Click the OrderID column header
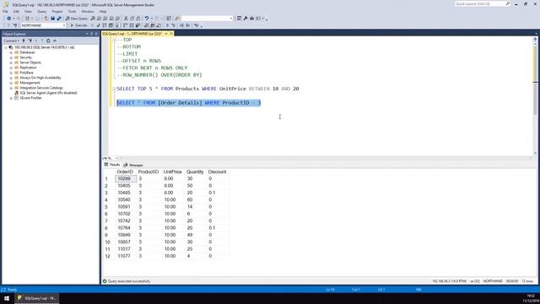 [125, 171]
